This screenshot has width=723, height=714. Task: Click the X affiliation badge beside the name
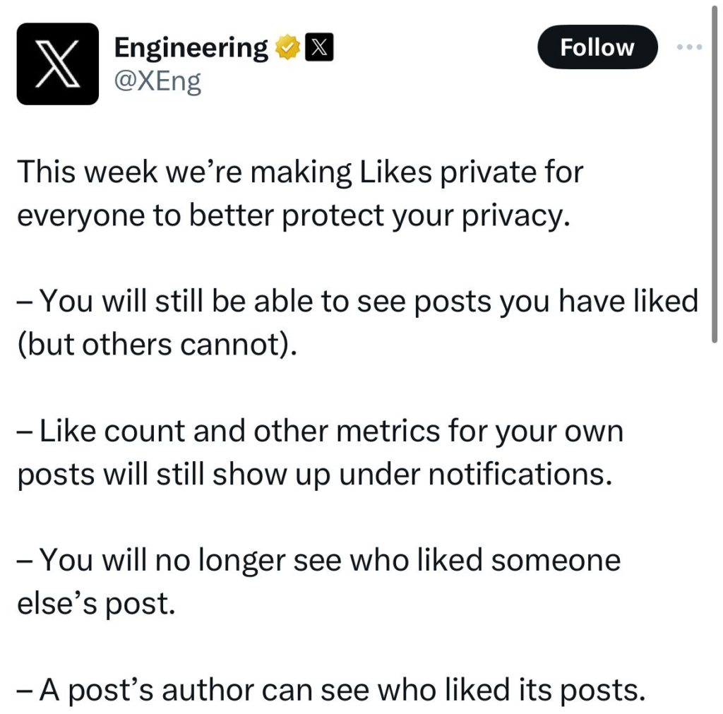click(320, 47)
